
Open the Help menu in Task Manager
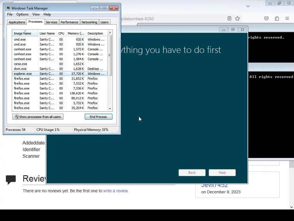(x=47, y=14)
